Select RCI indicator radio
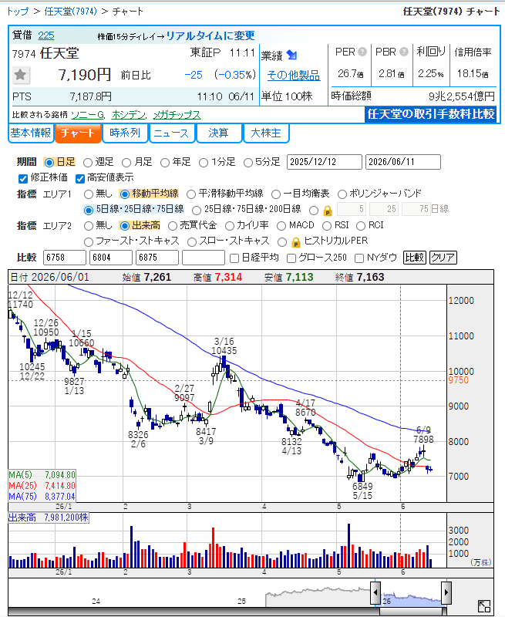505x617 pixels. pyautogui.click(x=361, y=226)
